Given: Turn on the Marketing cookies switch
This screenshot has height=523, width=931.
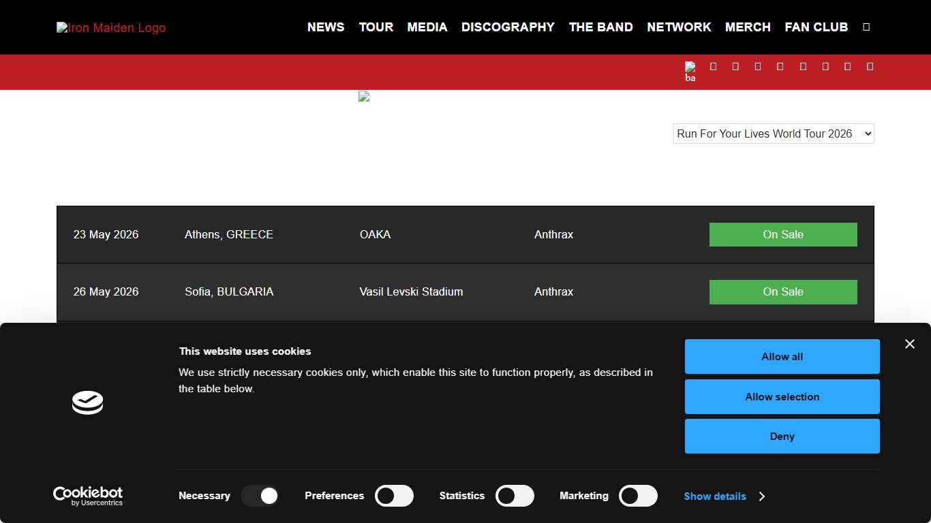Looking at the screenshot, I should point(638,496).
